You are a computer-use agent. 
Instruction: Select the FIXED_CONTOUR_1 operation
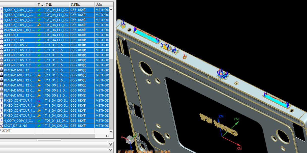(18, 100)
